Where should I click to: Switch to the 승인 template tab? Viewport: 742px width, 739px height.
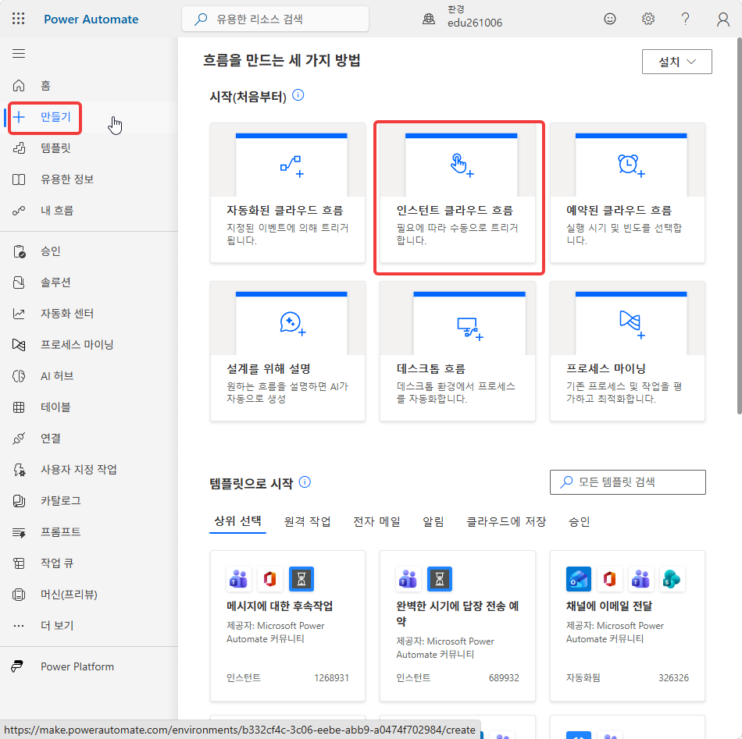point(579,521)
